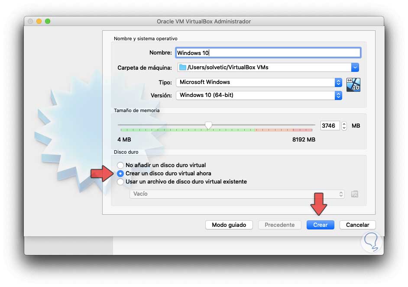Click the yellow minimize window button
Image resolution: width=408 pixels, height=287 pixels.
[x=39, y=21]
